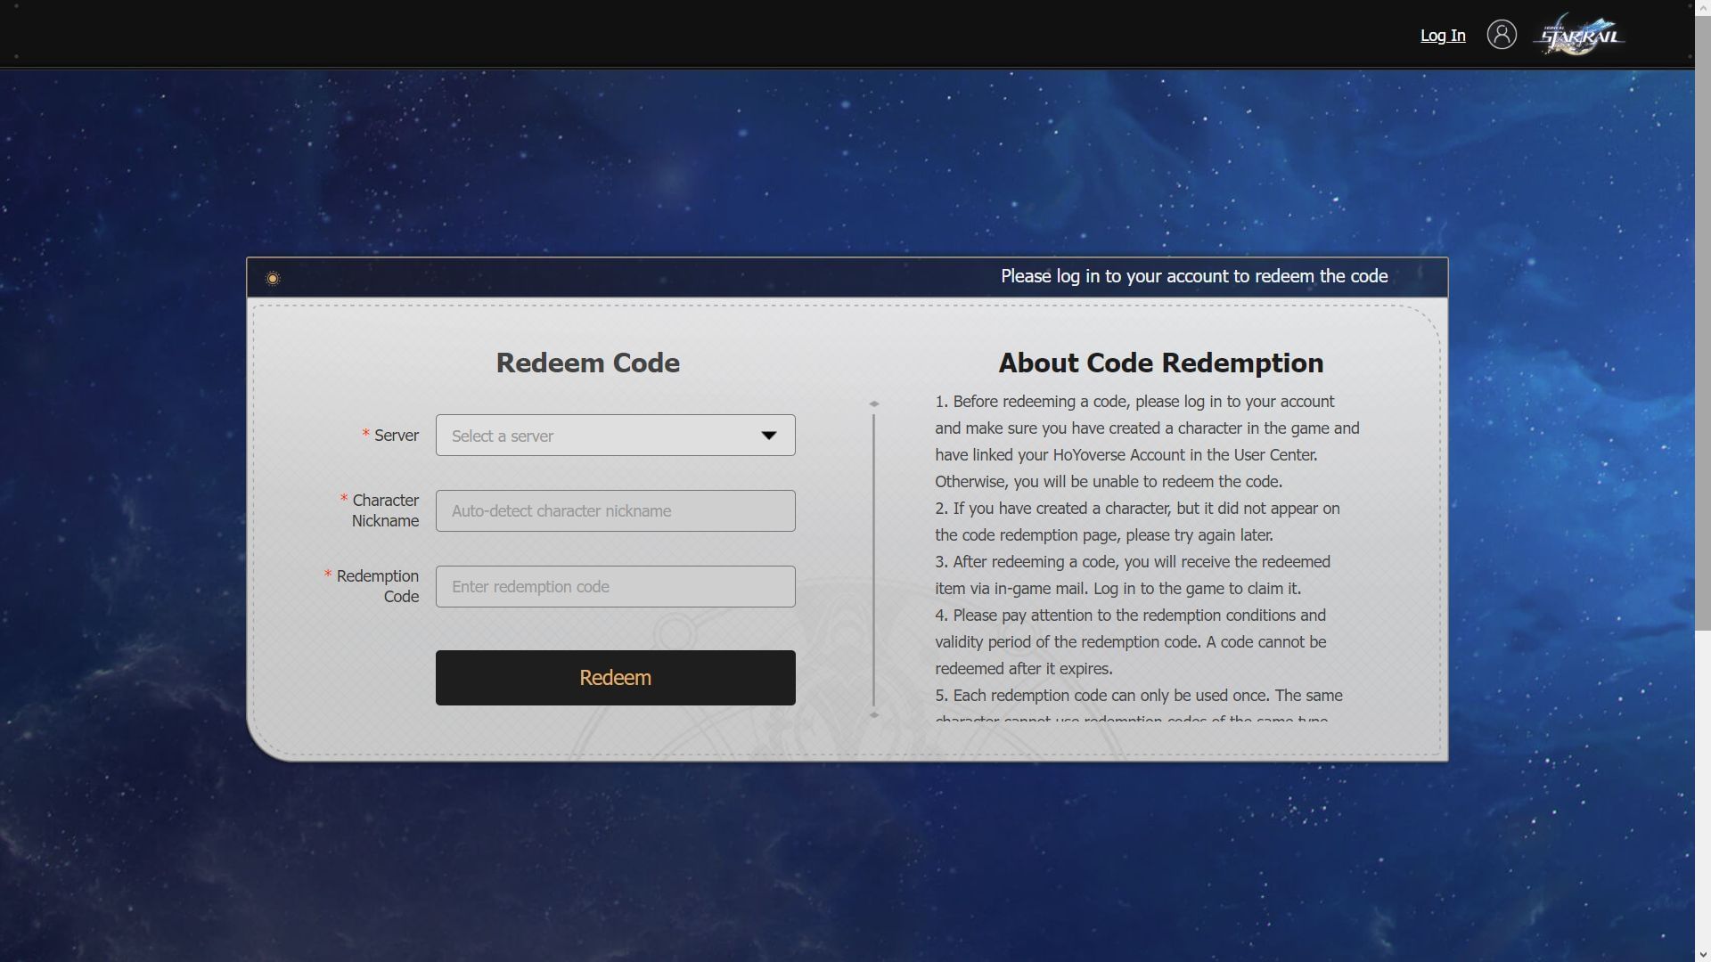Click the sun icon in notice bar
The height and width of the screenshot is (962, 1711).
(273, 279)
